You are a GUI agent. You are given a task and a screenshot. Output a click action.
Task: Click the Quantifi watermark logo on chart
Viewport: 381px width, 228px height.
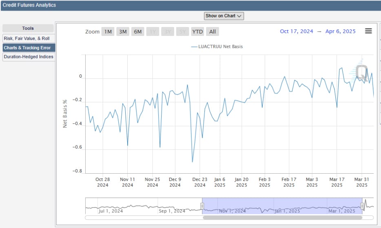[361, 72]
